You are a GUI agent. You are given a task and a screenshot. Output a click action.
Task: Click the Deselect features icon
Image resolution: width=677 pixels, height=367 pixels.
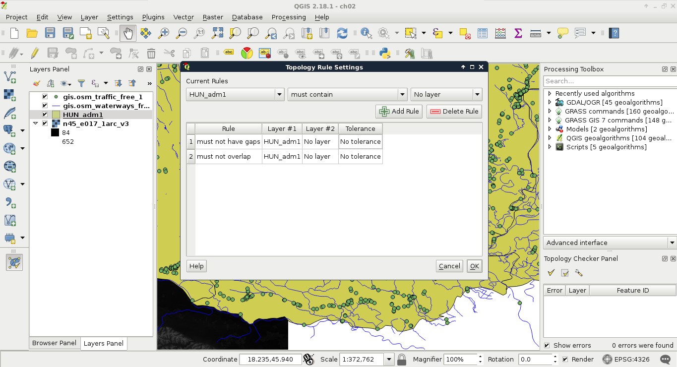point(465,33)
